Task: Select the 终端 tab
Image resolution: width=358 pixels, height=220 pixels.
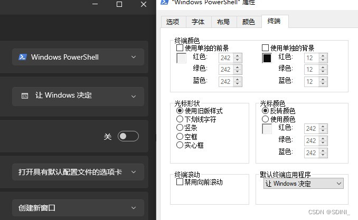Action: pyautogui.click(x=275, y=21)
